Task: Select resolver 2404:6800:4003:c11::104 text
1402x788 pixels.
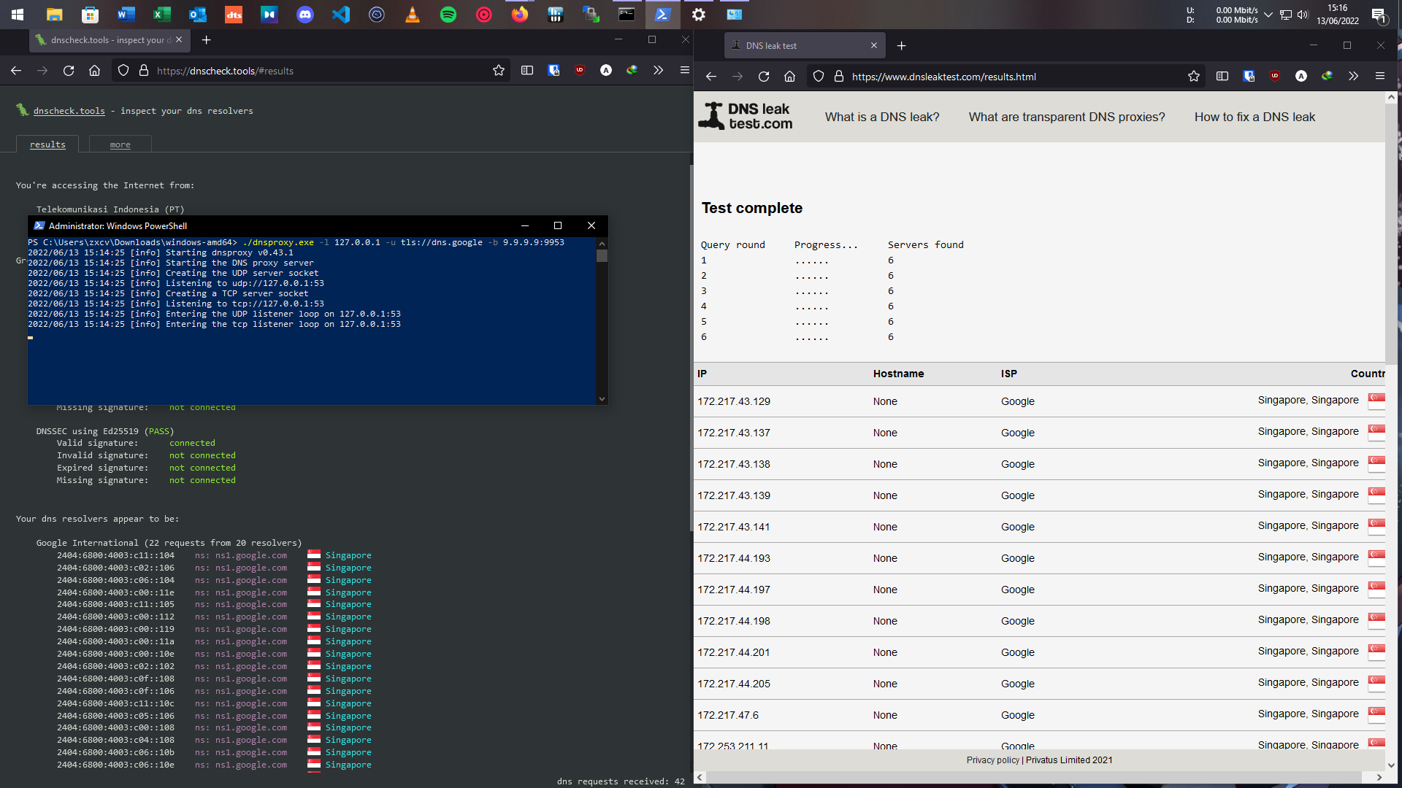Action: tap(115, 555)
